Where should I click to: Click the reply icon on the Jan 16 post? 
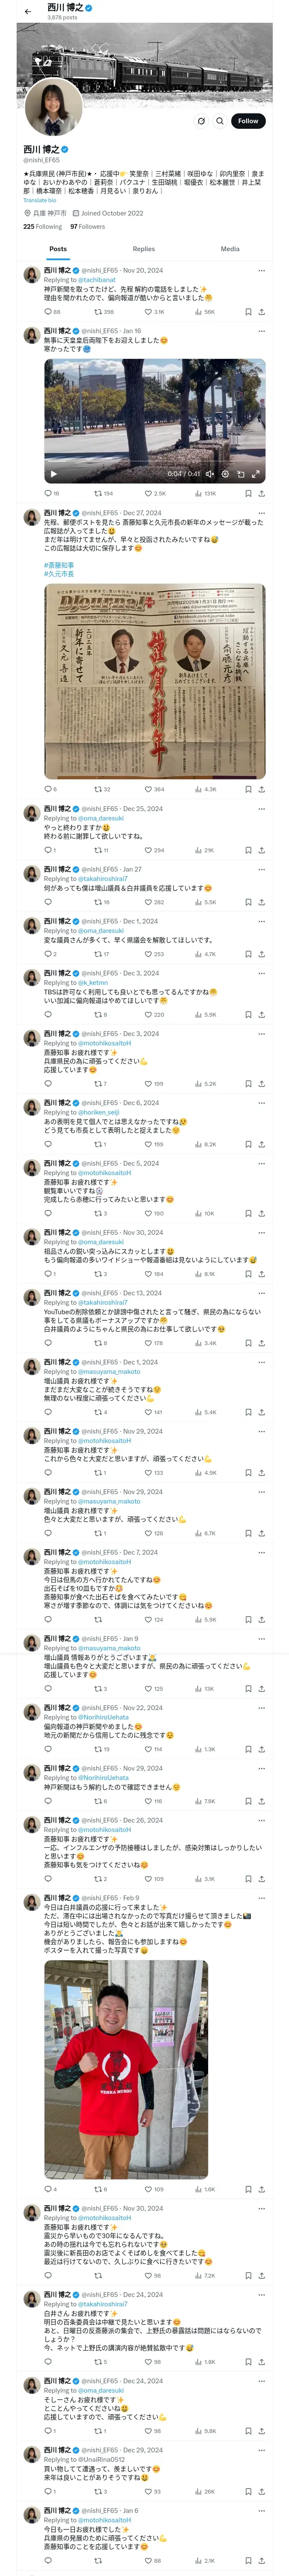48,493
